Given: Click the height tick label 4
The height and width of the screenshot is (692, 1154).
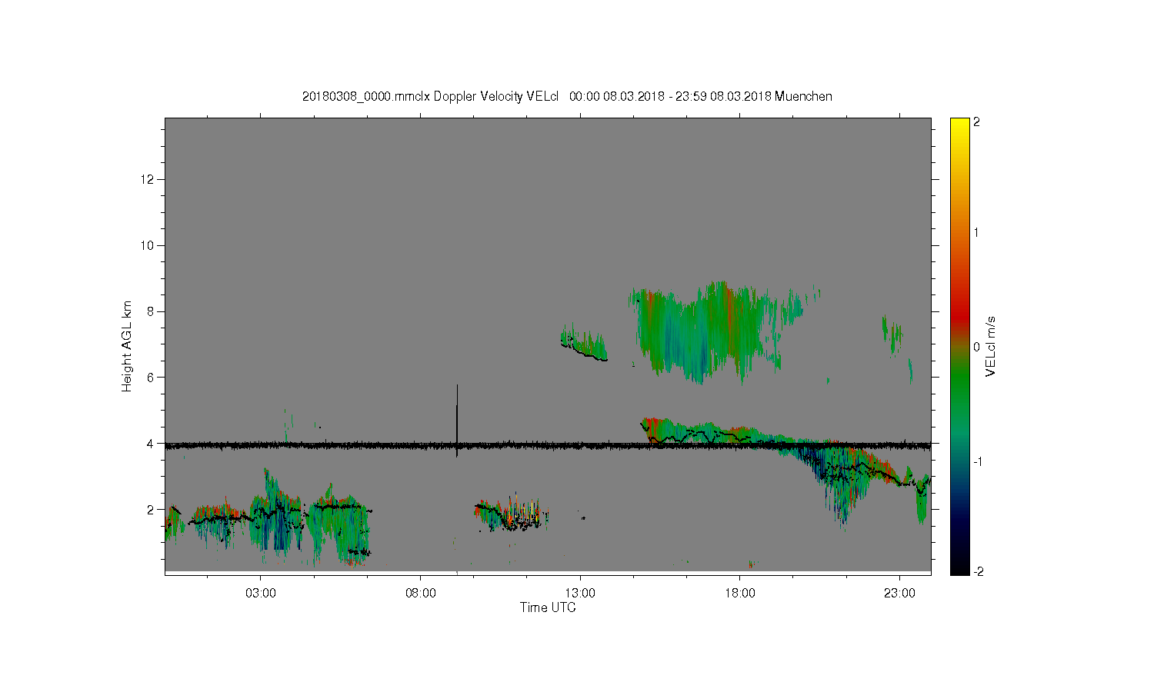Looking at the screenshot, I should [x=151, y=444].
